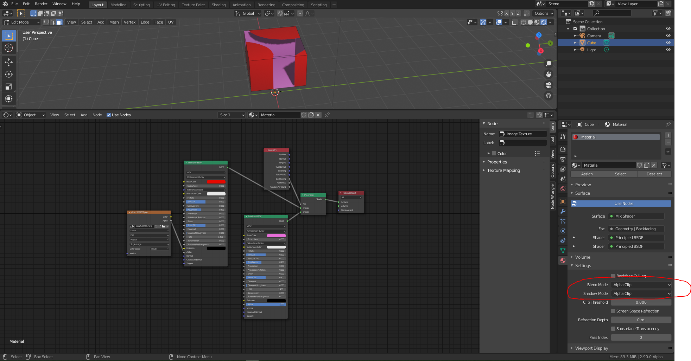This screenshot has width=691, height=361.
Task: Select the Select Box tool in viewport toolbar
Action: pyautogui.click(x=9, y=36)
